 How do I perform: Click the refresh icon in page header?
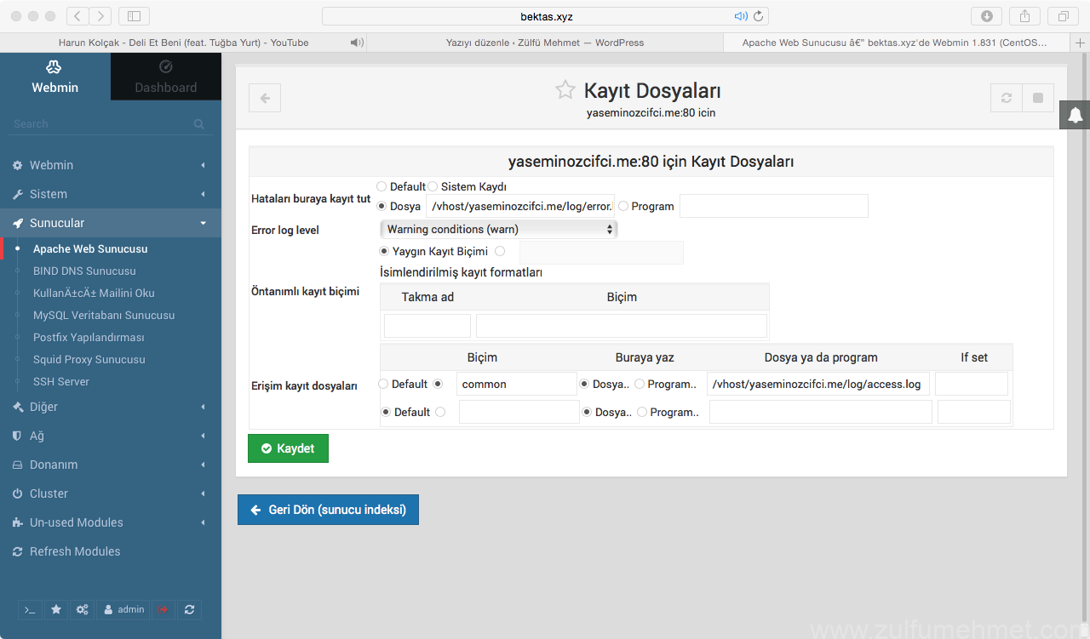click(x=1007, y=98)
